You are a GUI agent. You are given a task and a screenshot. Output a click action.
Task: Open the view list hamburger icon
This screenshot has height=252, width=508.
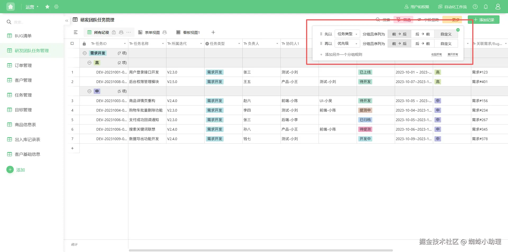(76, 32)
